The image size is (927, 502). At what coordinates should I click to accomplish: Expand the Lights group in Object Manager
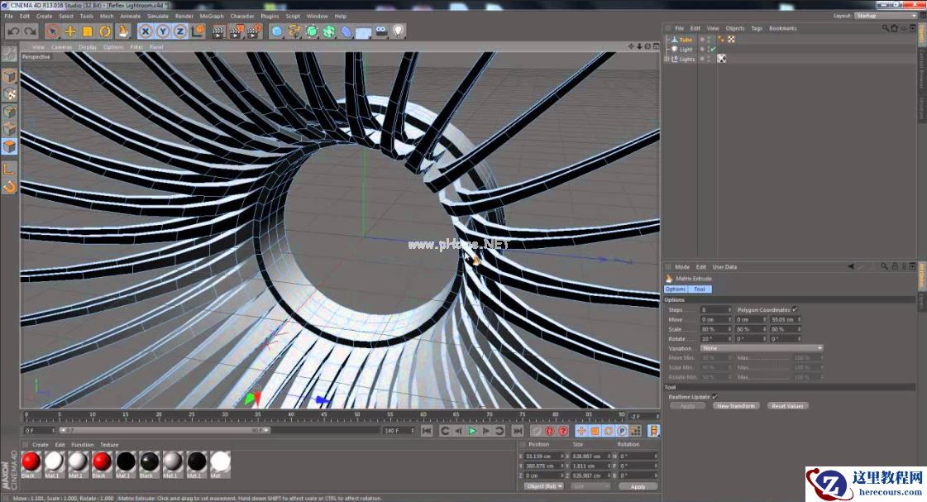[x=667, y=59]
